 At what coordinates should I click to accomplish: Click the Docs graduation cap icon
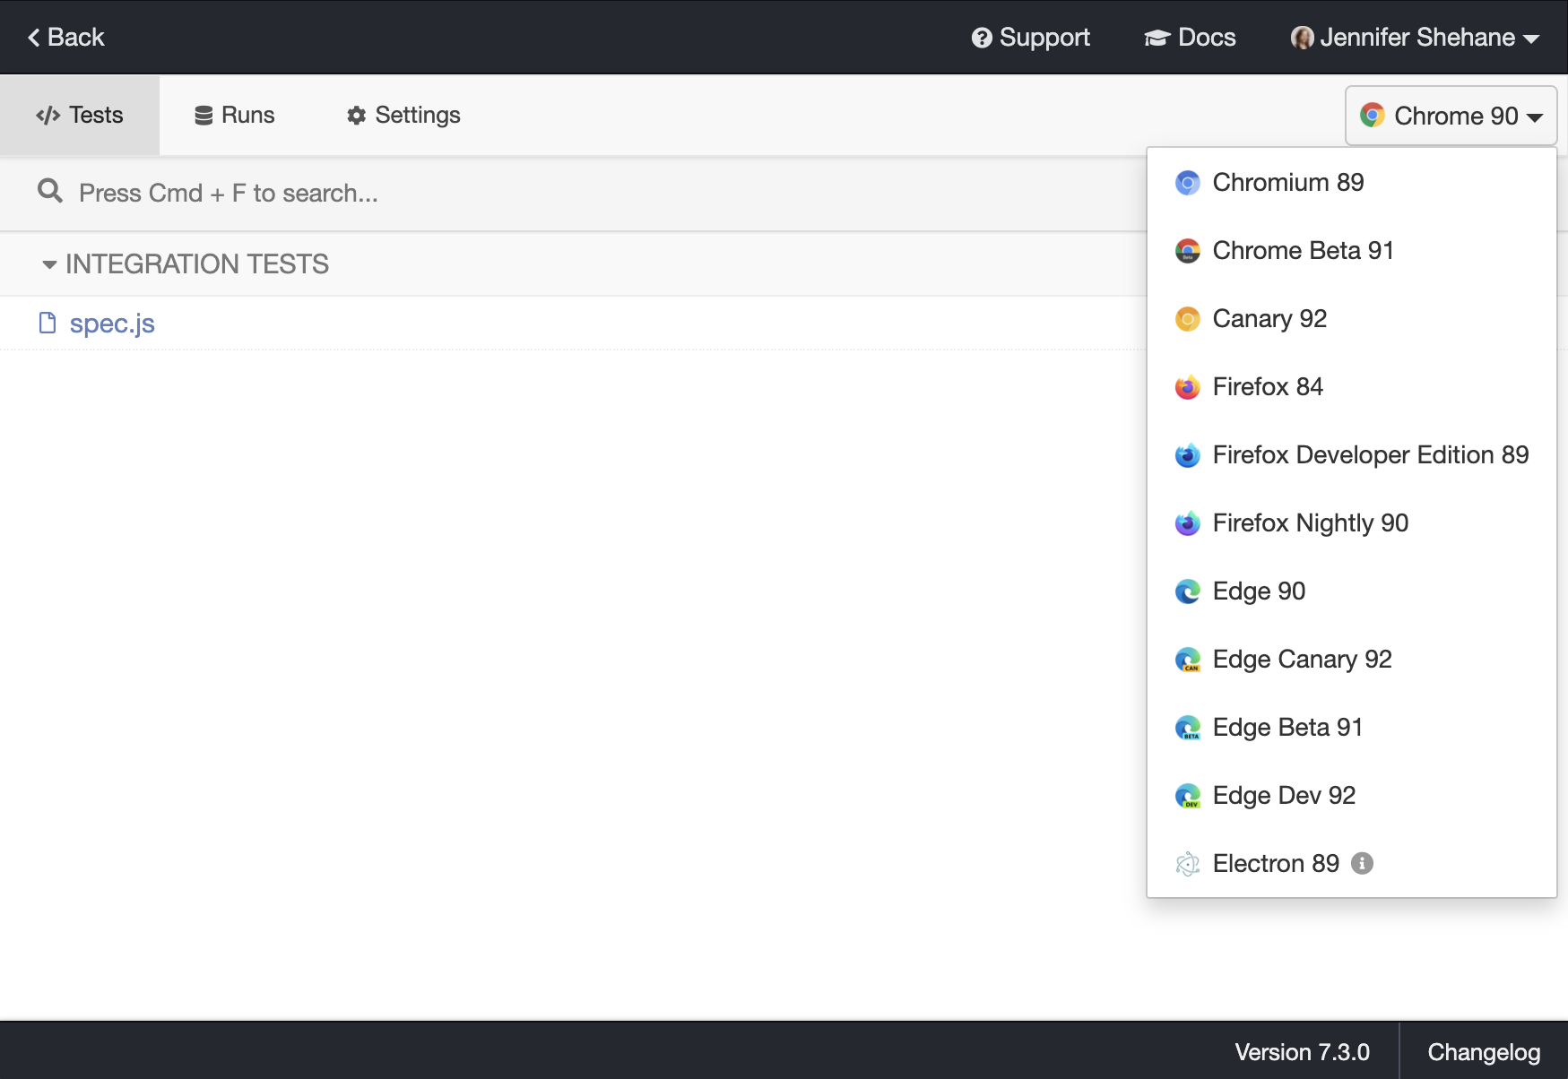pyautogui.click(x=1157, y=37)
